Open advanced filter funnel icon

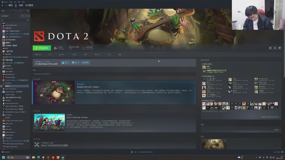(28, 20)
